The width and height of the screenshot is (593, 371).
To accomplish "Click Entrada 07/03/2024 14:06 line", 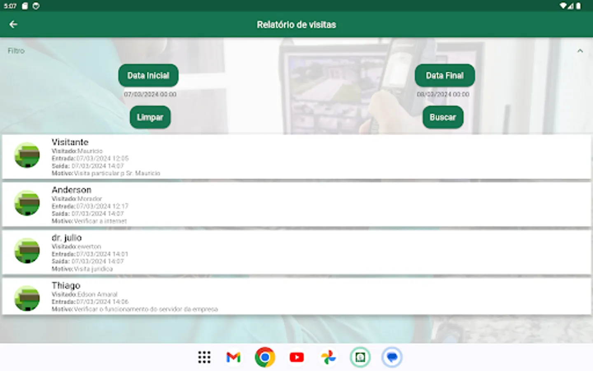I will pos(90,302).
